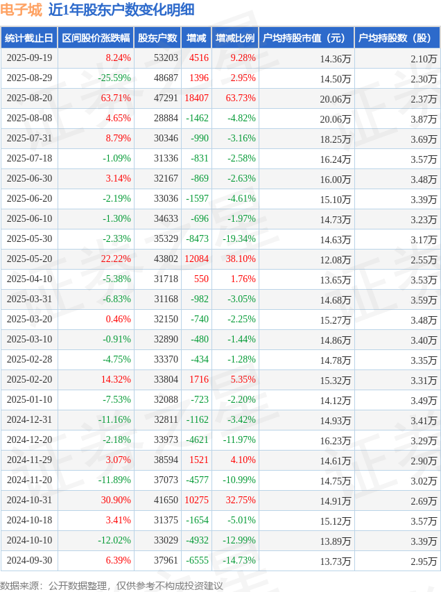The width and height of the screenshot is (441, 592).
Task: Select the 41650 shareholder count cell
Action: (x=166, y=500)
